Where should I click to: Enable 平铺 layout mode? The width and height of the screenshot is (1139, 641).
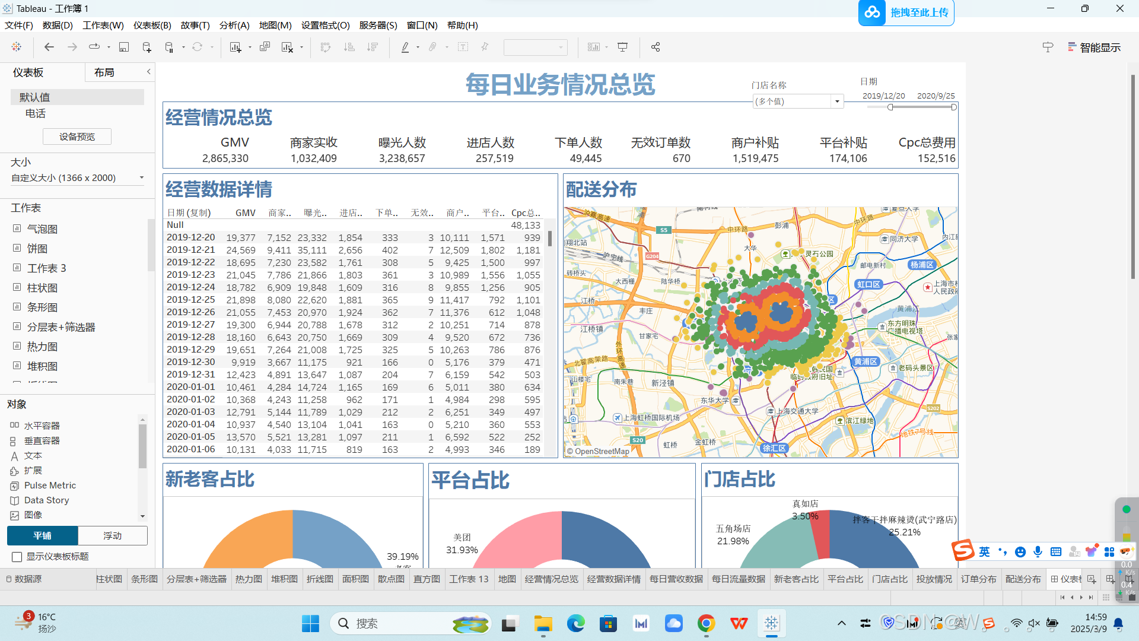pos(42,535)
